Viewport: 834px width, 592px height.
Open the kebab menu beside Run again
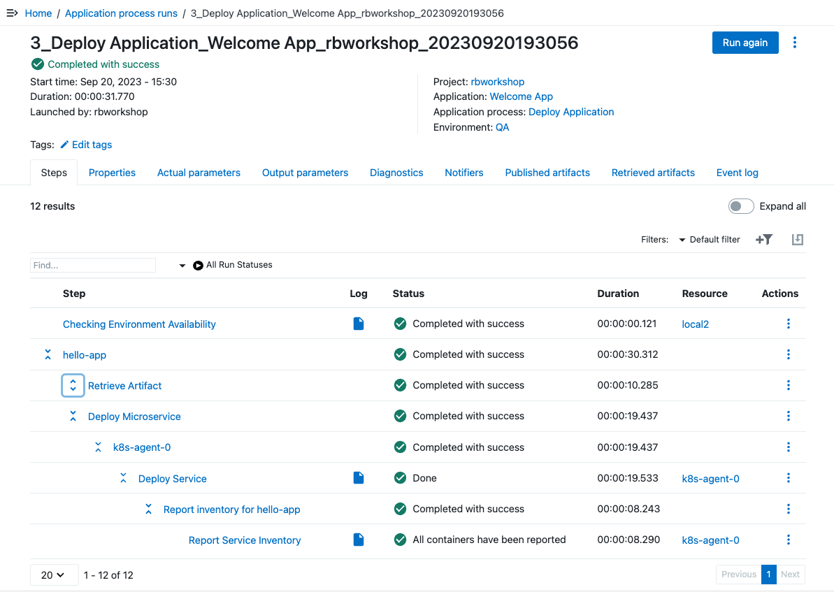795,43
